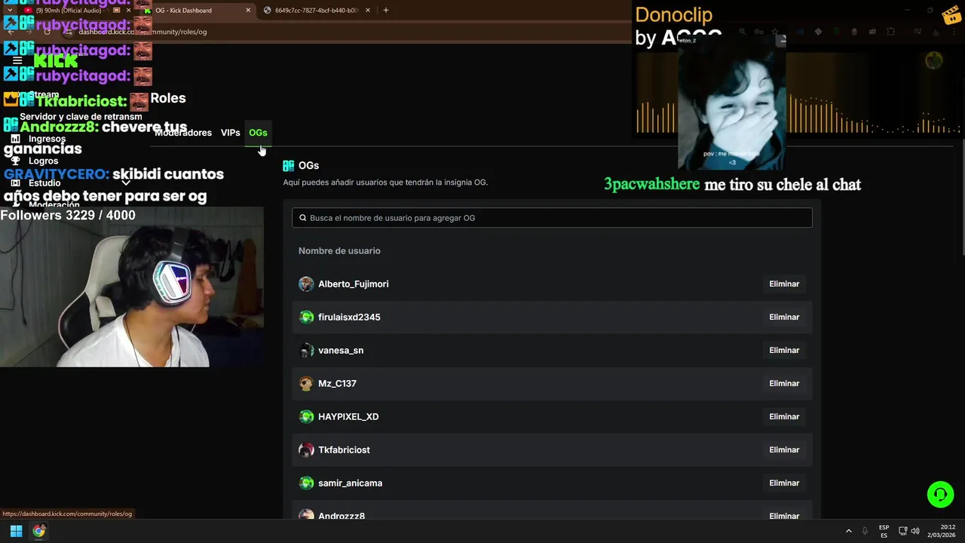Open the green support headset chat button

pyautogui.click(x=940, y=495)
